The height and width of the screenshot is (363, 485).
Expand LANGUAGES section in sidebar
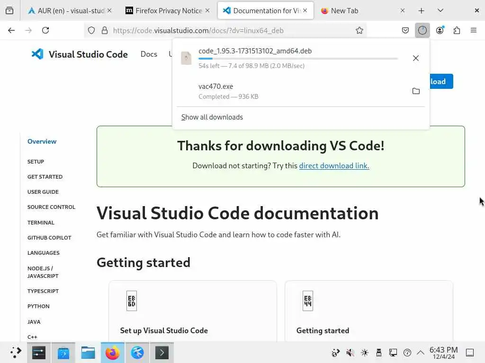pos(43,253)
